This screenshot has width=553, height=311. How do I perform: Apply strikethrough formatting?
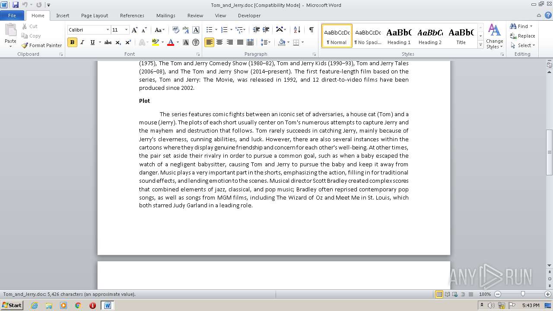[108, 42]
